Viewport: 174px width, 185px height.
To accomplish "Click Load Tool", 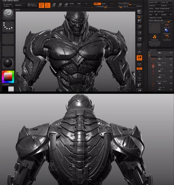I will pyautogui.click(x=153, y=3).
